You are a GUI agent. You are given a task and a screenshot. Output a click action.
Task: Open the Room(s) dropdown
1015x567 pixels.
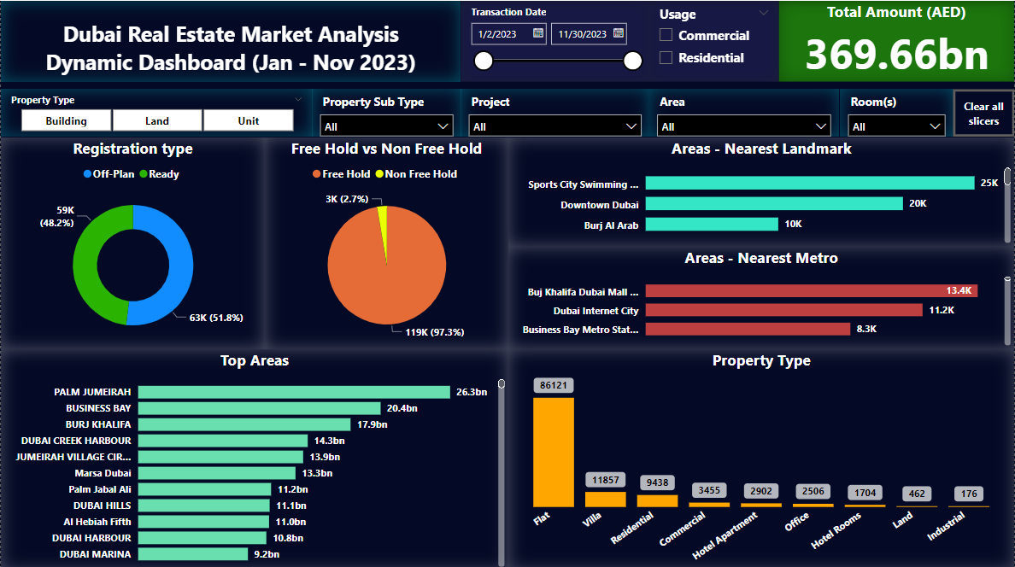click(x=896, y=126)
